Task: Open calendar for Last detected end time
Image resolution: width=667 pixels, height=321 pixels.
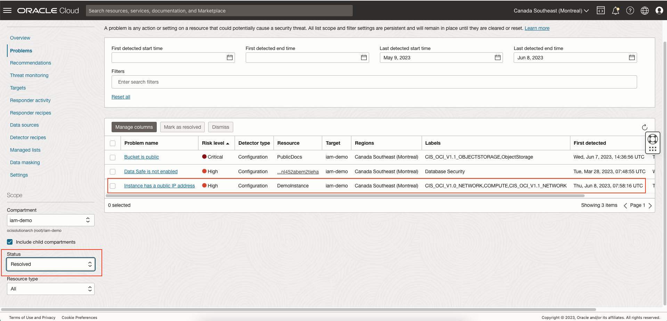Action: point(632,58)
